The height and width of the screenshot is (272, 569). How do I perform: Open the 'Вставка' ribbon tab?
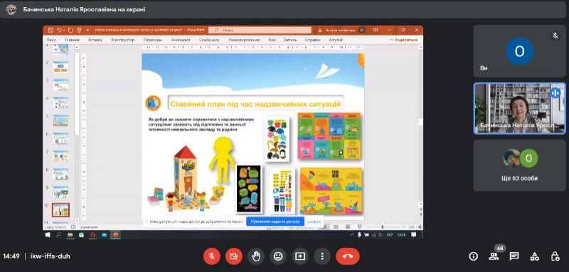pyautogui.click(x=95, y=40)
